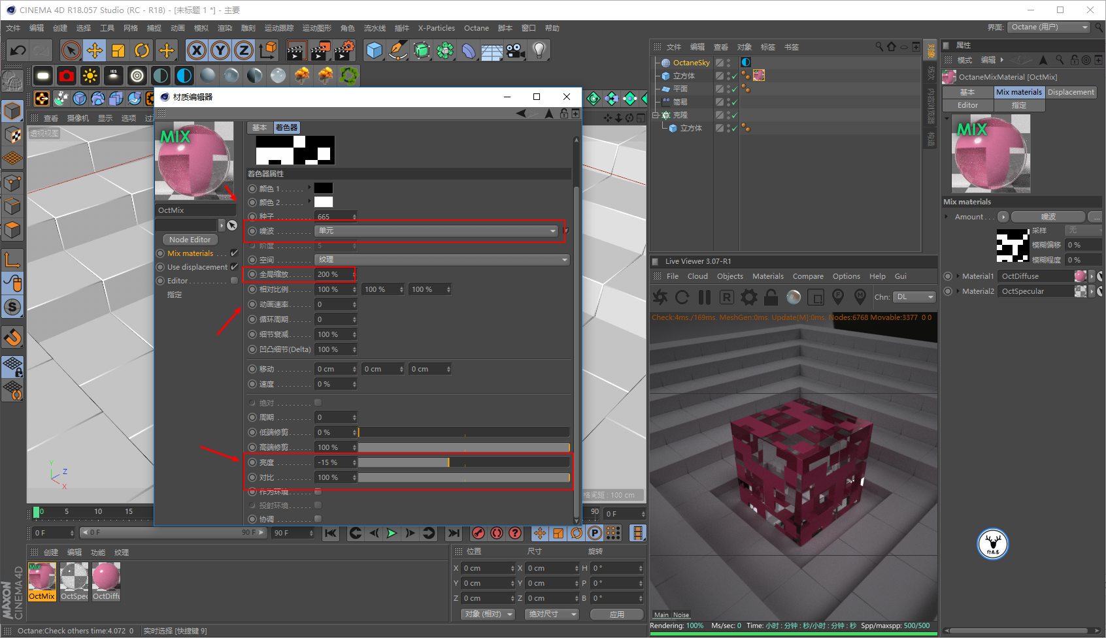Activate the pick material pin tool
Screen dimensions: 1106x638
pos(860,298)
